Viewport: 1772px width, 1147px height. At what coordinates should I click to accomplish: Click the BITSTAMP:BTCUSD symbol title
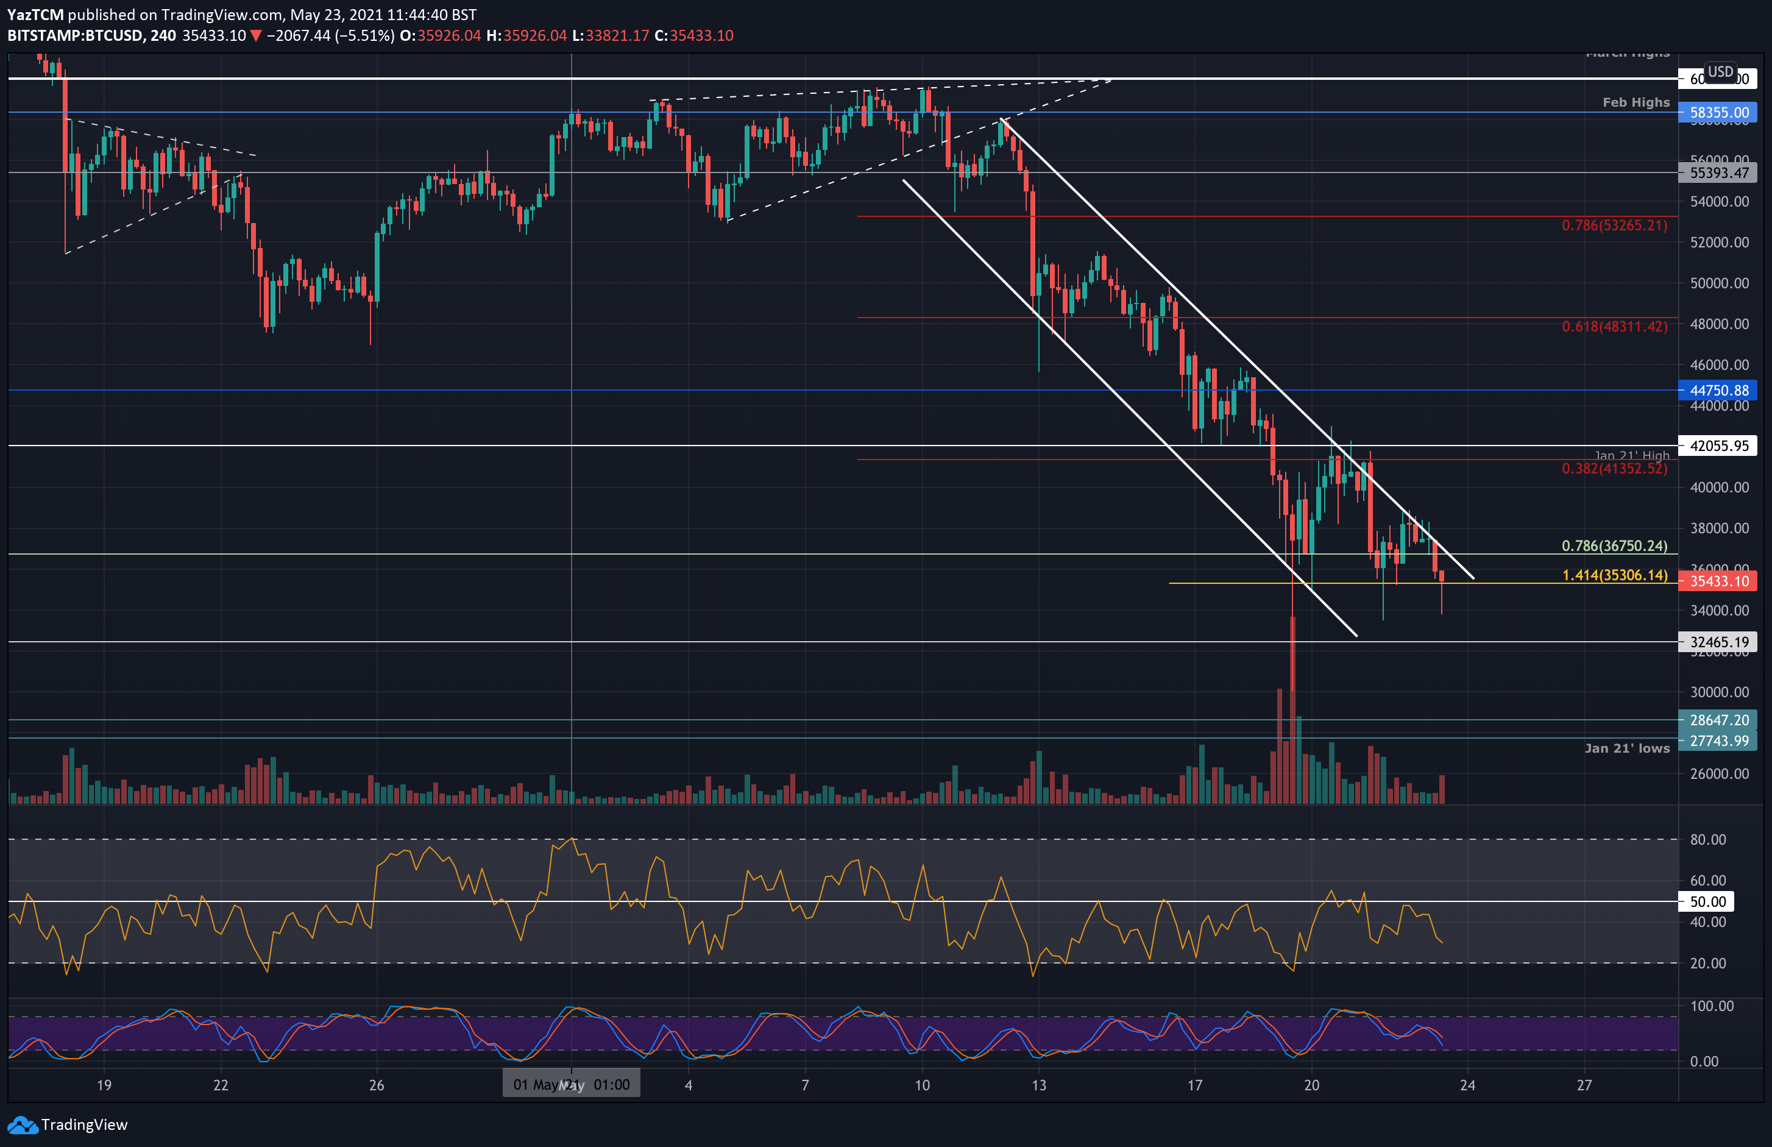coord(75,36)
